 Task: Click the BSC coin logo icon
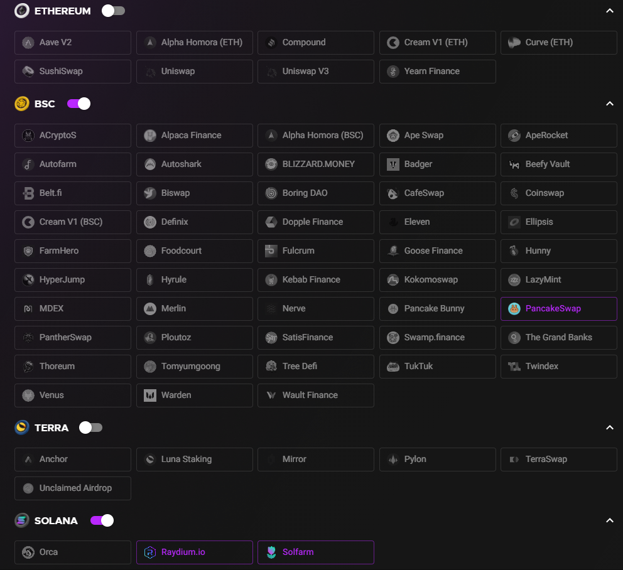click(22, 104)
